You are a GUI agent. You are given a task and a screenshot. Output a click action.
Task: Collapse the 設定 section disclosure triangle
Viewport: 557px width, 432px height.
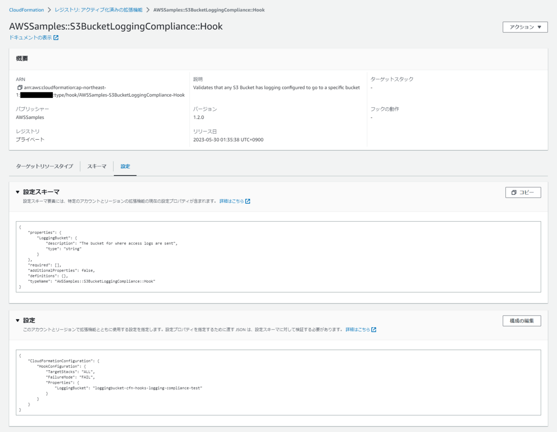(19, 320)
